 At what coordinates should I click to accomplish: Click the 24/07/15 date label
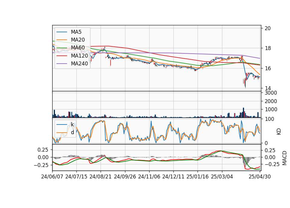76,177
